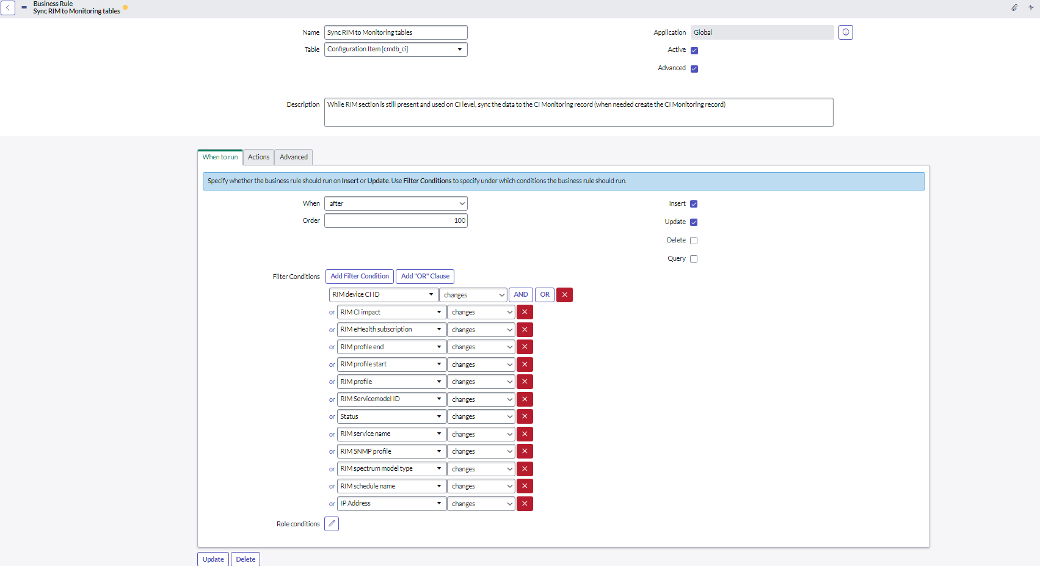Viewport: 1040px width, 566px height.
Task: Open the Table dropdown for Configuration Item
Action: click(396, 49)
